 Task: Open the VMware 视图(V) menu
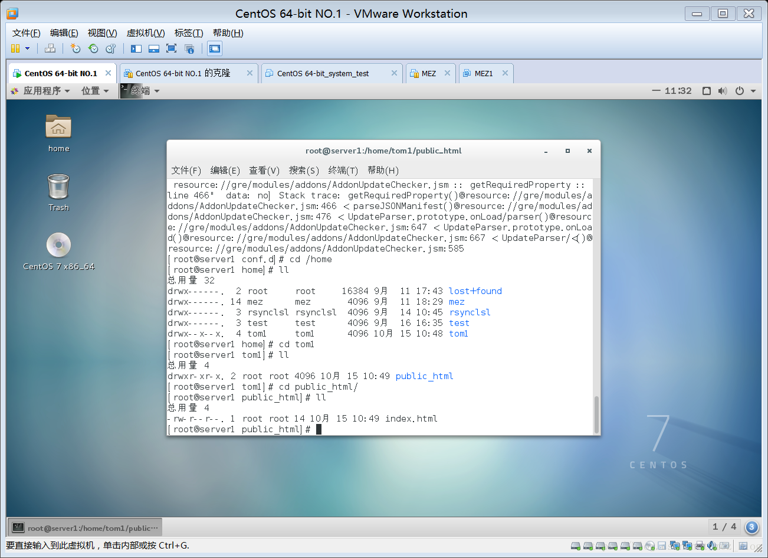tap(102, 33)
